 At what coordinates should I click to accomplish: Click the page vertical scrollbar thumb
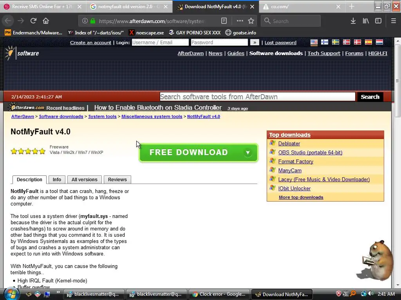(x=397, y=81)
